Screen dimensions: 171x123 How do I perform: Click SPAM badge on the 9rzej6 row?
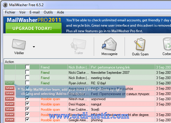click(x=10, y=109)
